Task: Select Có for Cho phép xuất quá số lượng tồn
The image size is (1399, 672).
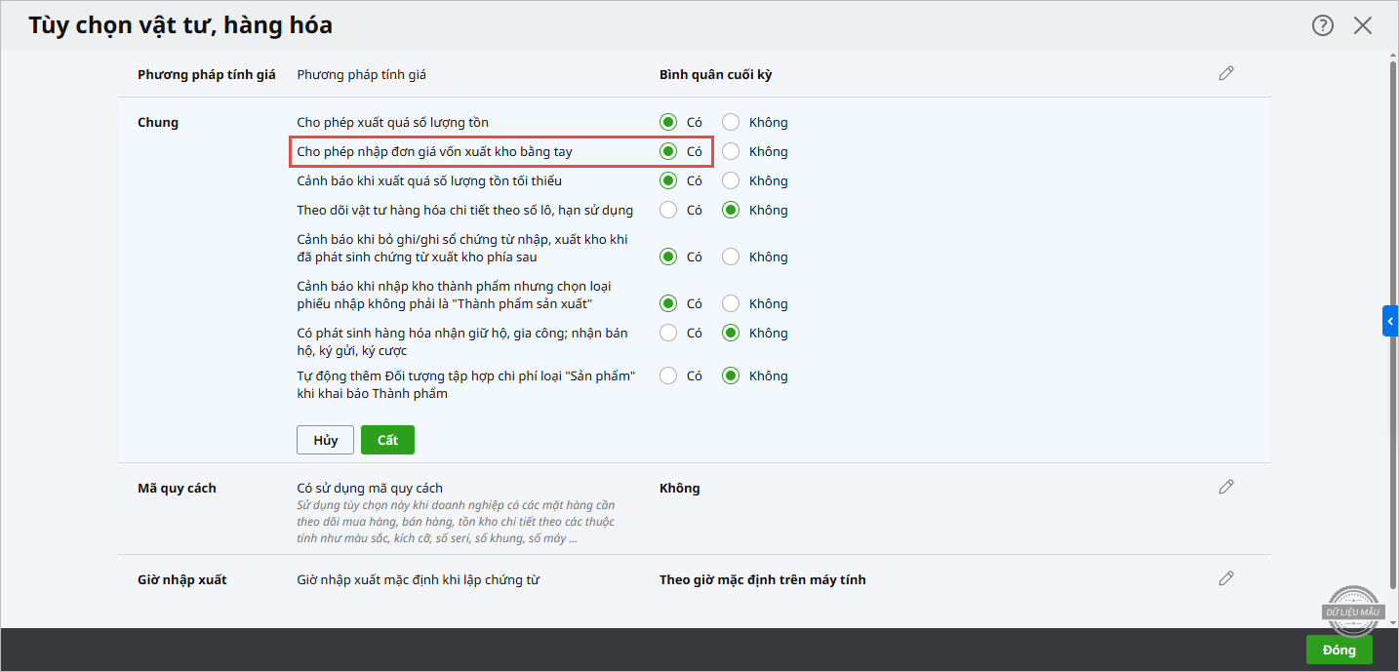Action: click(668, 122)
